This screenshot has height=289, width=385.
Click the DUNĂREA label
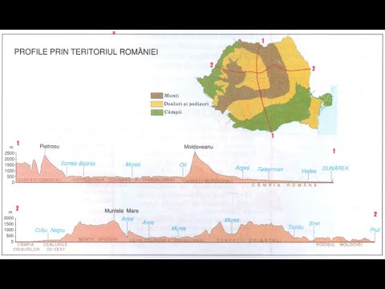(335, 168)
